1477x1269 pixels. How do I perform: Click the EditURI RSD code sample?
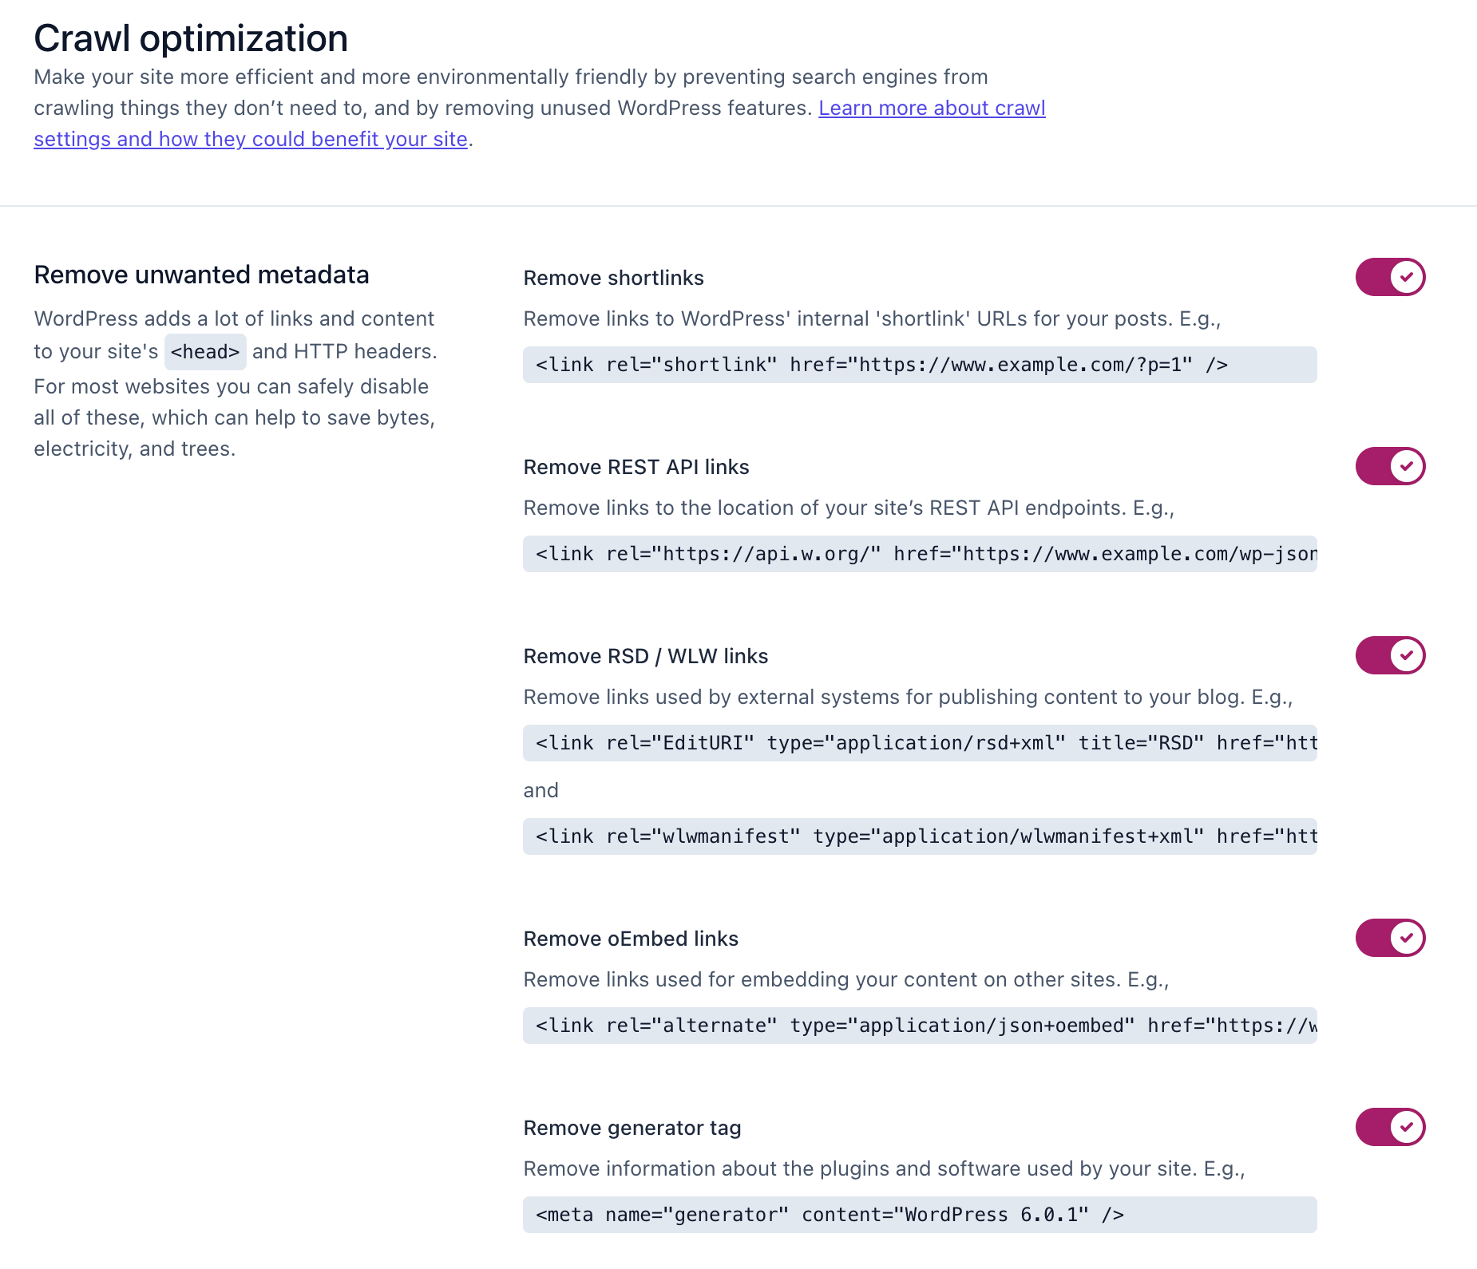pyautogui.click(x=920, y=742)
